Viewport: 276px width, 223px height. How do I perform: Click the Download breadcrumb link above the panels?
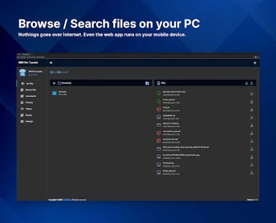click(x=63, y=72)
